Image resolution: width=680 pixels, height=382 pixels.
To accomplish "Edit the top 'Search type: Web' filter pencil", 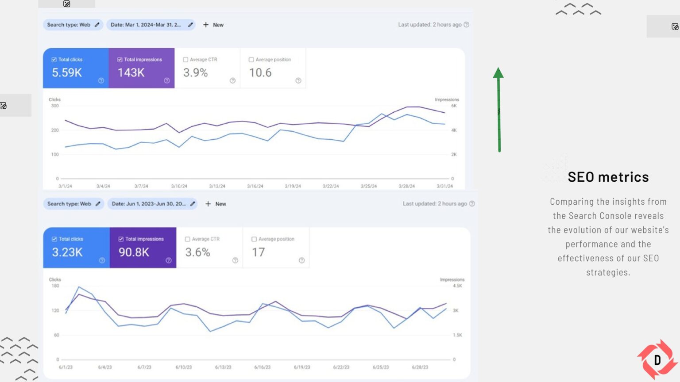I will (97, 25).
